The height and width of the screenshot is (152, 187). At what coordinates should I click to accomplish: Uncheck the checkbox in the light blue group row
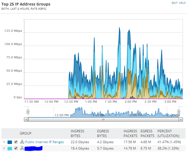point(16,148)
